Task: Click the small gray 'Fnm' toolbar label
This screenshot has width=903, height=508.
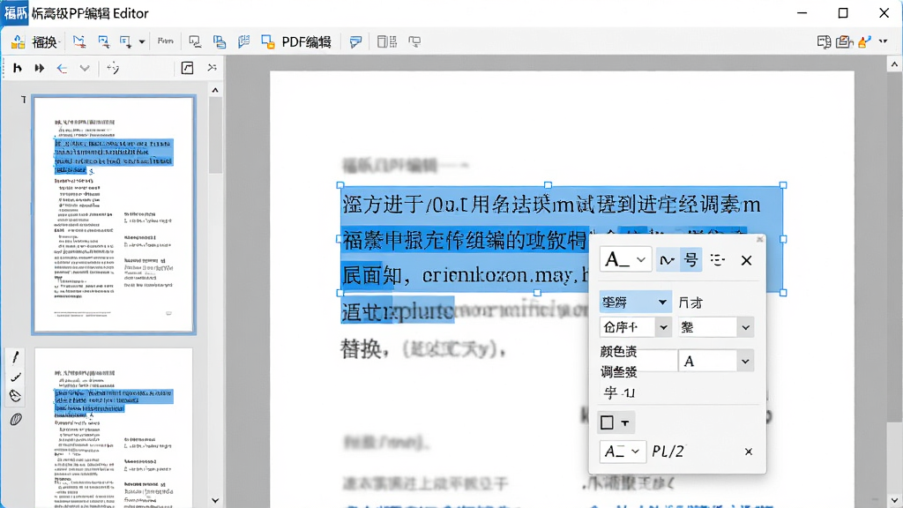Action: click(x=165, y=41)
